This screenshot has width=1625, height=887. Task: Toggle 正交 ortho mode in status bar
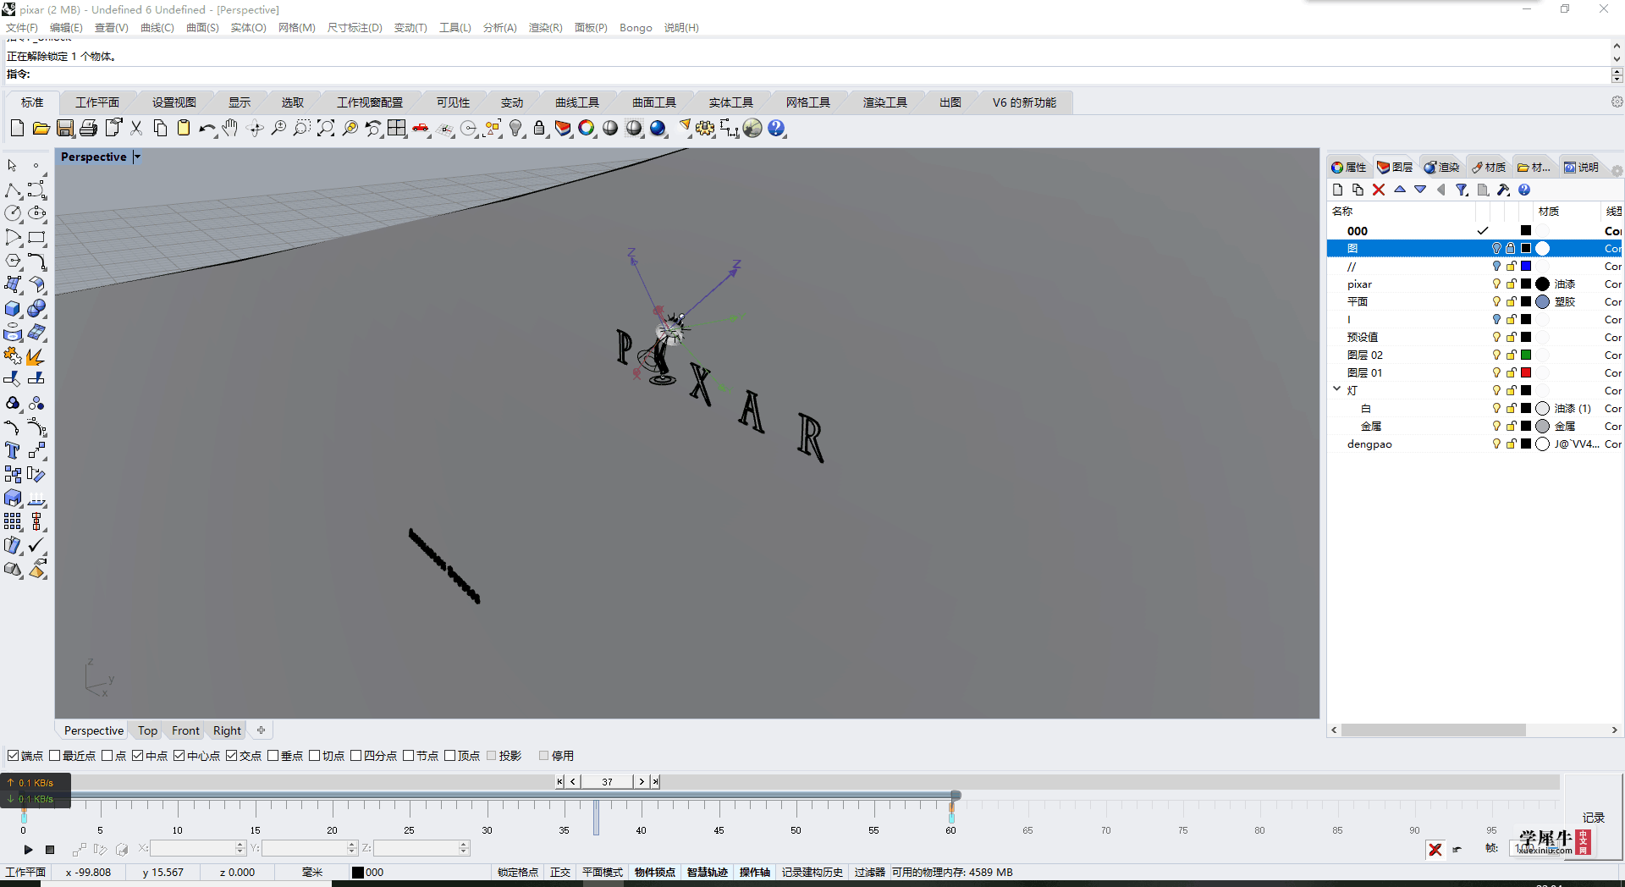pyautogui.click(x=560, y=872)
